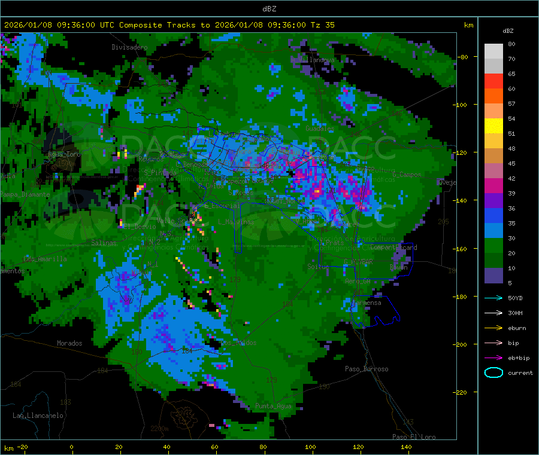Viewport: 539px width, 455px height.
Task: Click the 'dBZ' legend heading above color scale
Action: point(508,31)
